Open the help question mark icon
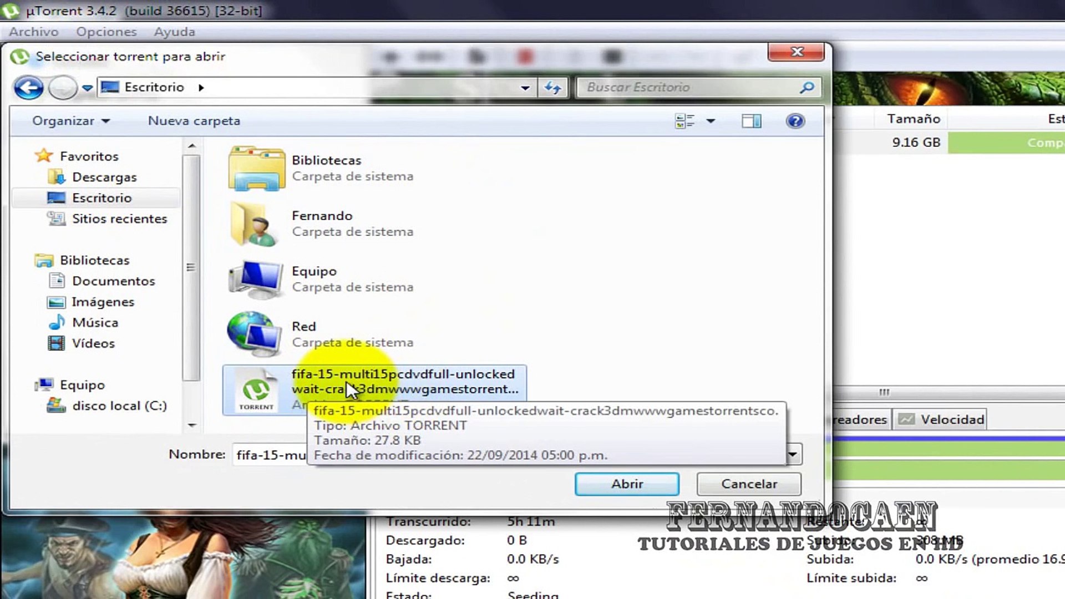The image size is (1065, 599). pyautogui.click(x=795, y=121)
